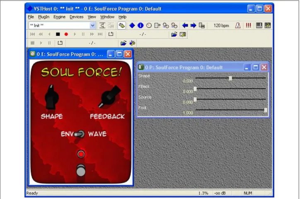300x199 pixels.
Task: Click the Init program name field
Action: click(x=59, y=26)
